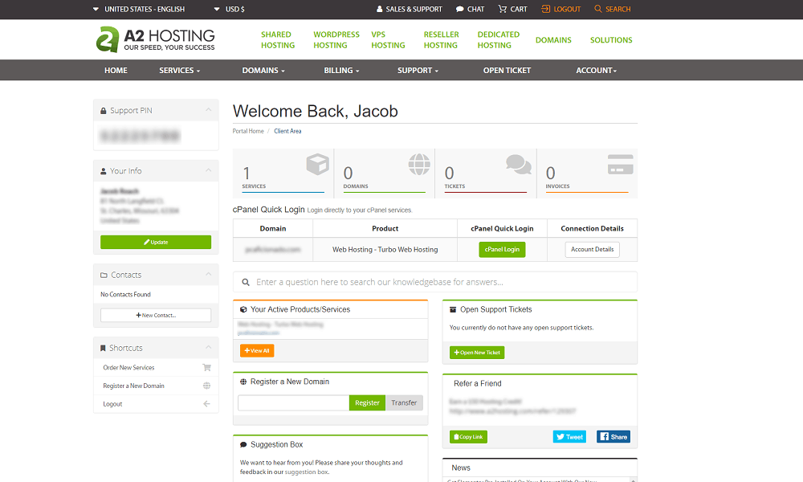803x482 pixels.
Task: Expand the Support menu dropdown
Action: click(418, 70)
